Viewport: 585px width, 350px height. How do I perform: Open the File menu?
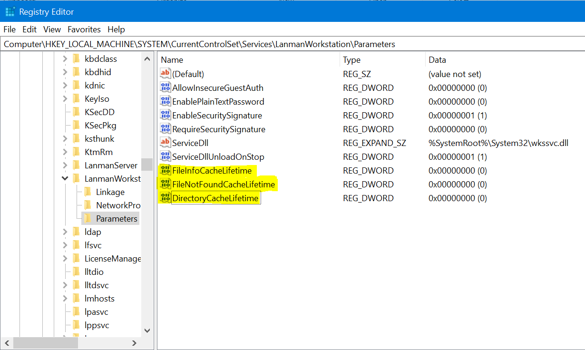[10, 29]
